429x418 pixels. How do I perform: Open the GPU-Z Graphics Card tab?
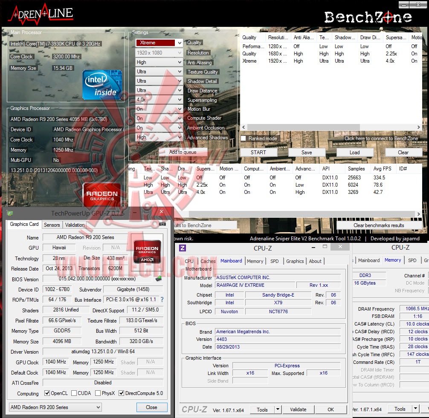point(24,224)
